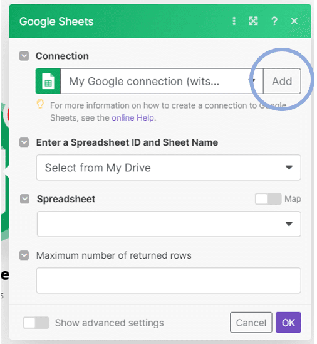Image resolution: width=317 pixels, height=344 pixels.
Task: Open the My Google connection dropdown
Action: 162,81
